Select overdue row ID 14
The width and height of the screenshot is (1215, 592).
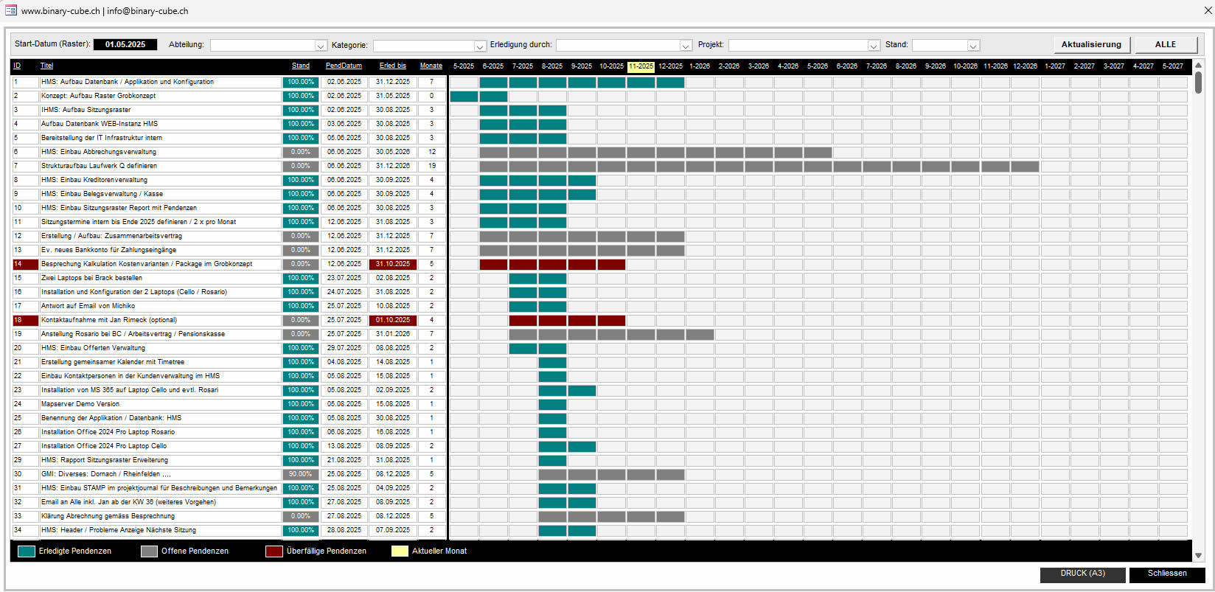pos(25,264)
